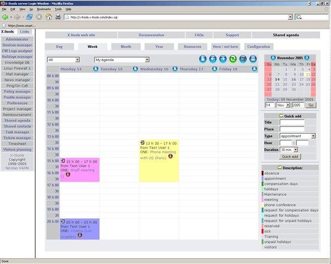Open the Bookmarks menu

click(44, 9)
